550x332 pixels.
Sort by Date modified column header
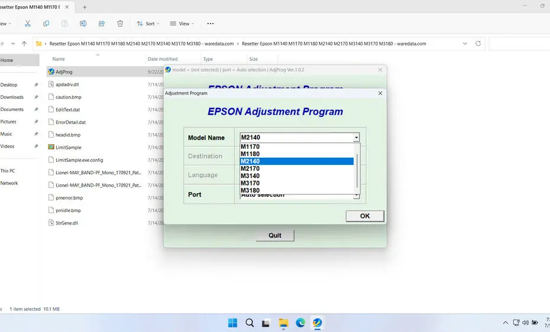(x=163, y=59)
